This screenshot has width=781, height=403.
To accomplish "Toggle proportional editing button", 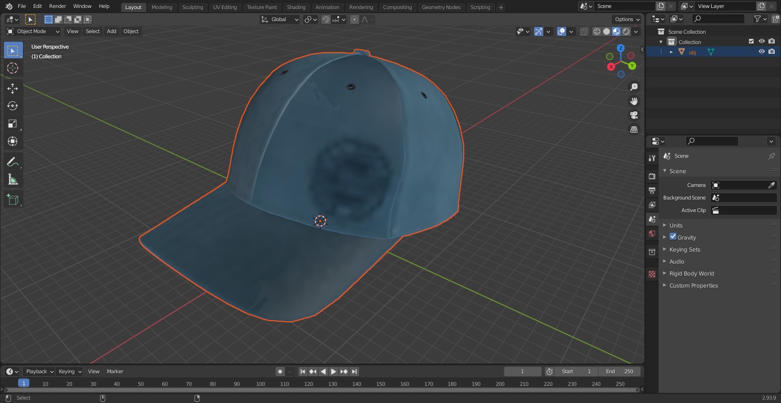I will click(x=354, y=19).
